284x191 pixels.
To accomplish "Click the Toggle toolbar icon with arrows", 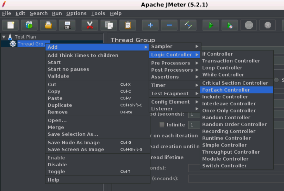I will point(188,25).
